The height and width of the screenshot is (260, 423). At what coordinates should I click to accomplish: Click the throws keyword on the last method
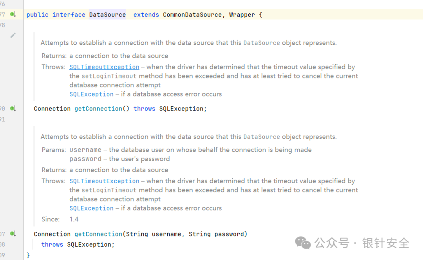pos(52,245)
